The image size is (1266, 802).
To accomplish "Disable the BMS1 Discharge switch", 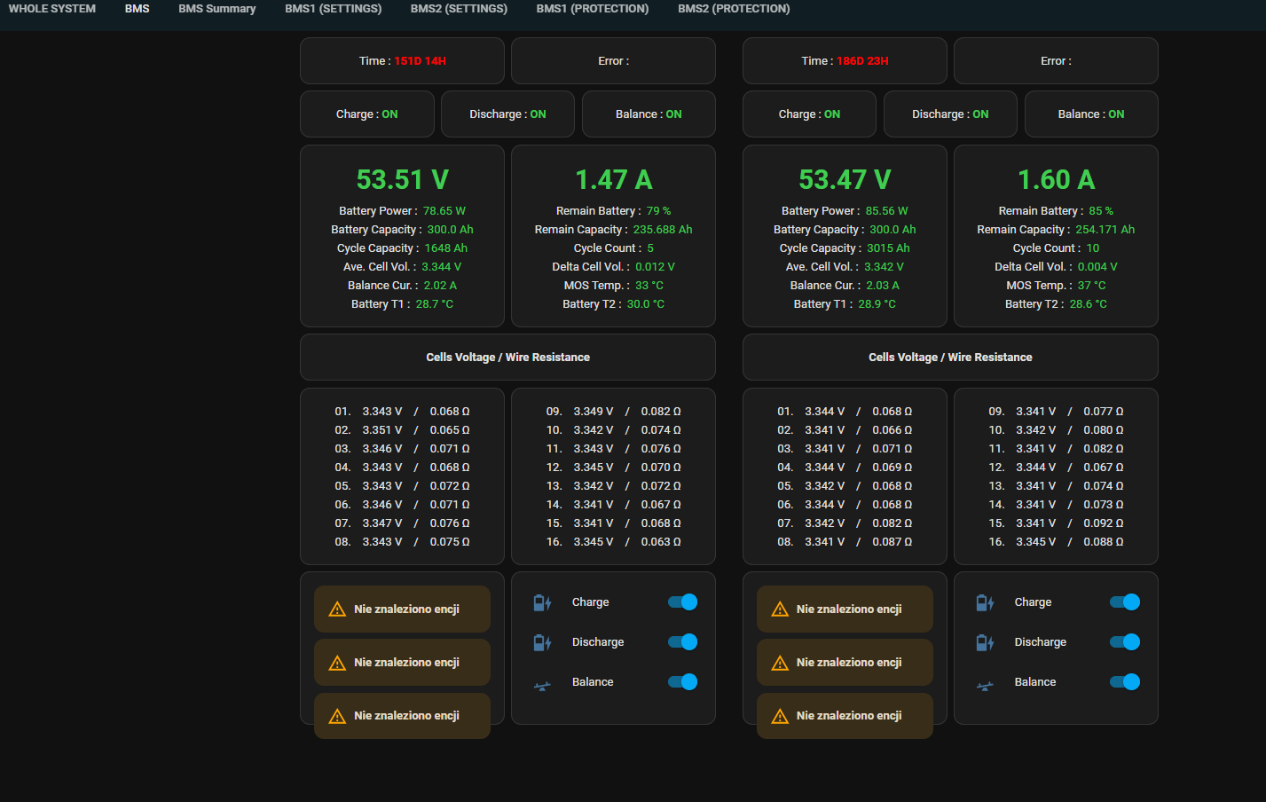I will tap(682, 642).
